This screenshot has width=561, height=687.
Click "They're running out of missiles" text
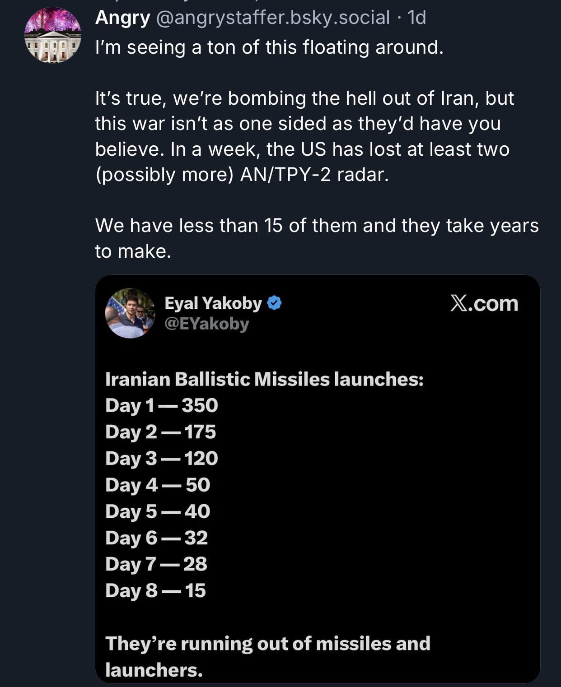[267, 644]
